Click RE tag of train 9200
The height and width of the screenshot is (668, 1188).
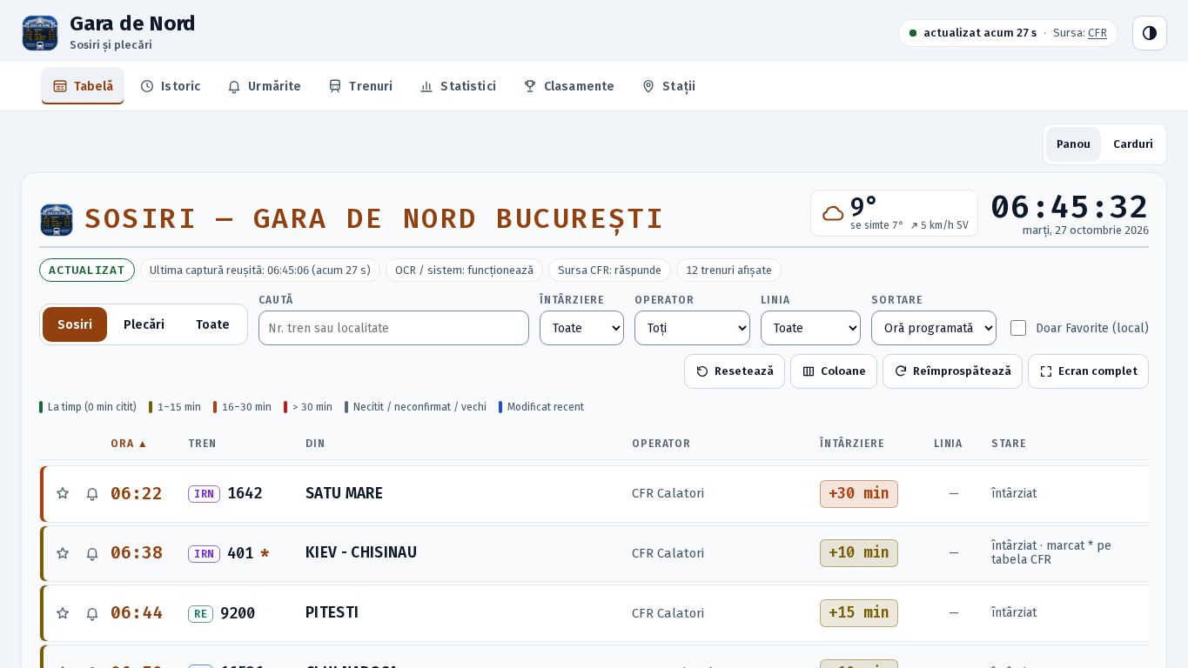200,614
